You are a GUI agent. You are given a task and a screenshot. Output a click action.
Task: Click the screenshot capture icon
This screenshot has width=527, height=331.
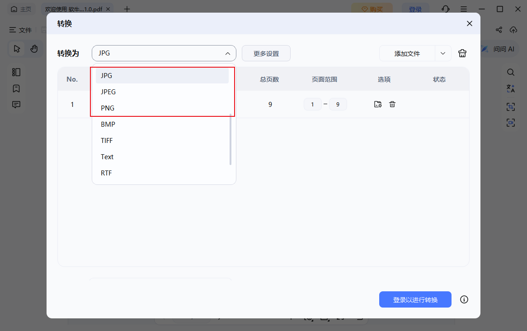[511, 107]
